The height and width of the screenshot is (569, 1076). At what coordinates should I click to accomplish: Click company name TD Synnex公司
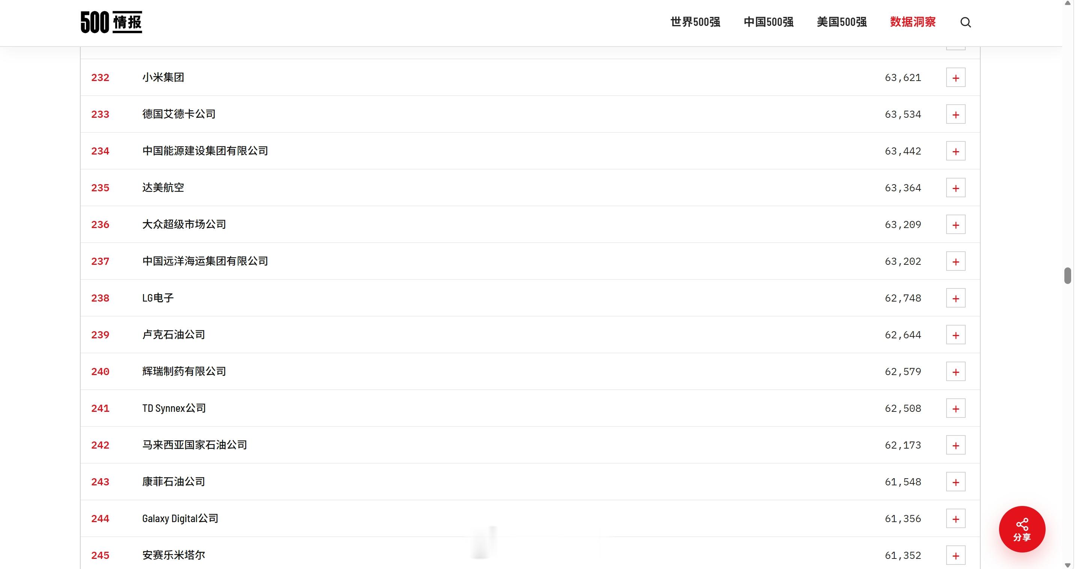pyautogui.click(x=174, y=408)
